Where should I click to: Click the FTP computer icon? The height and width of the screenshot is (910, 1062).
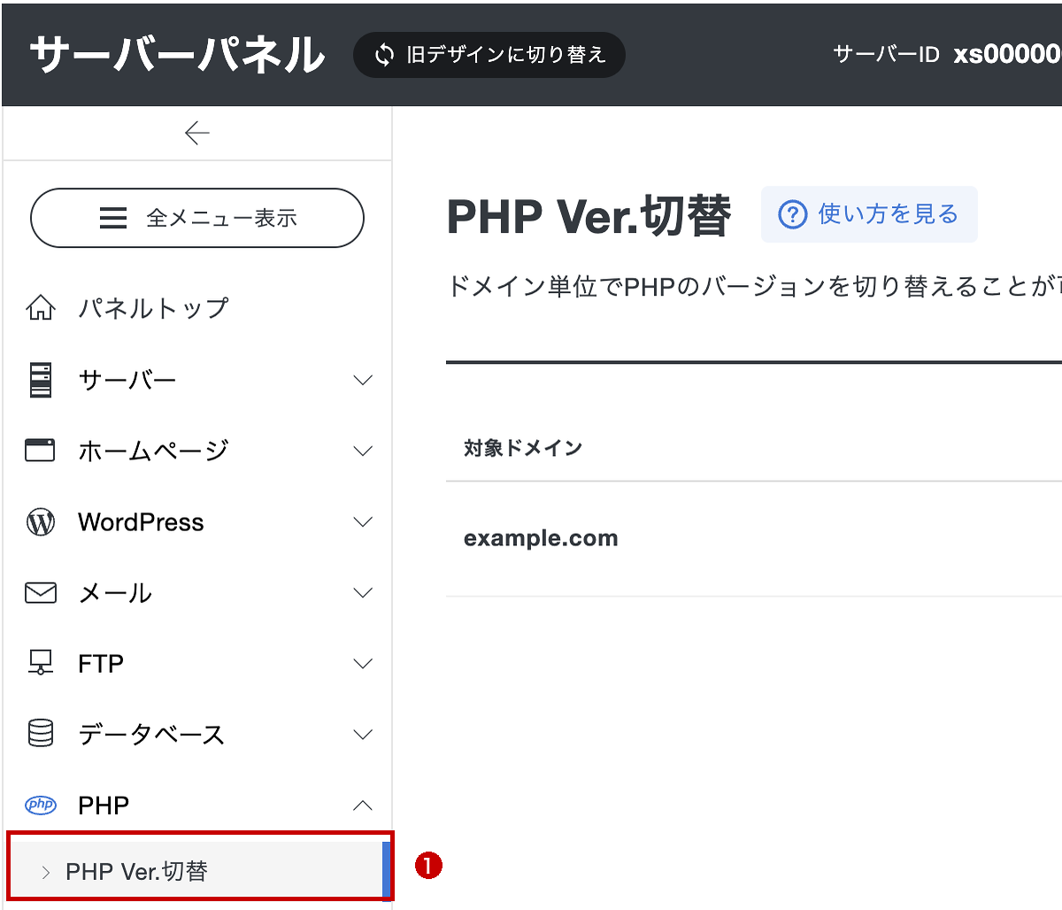pyautogui.click(x=41, y=663)
